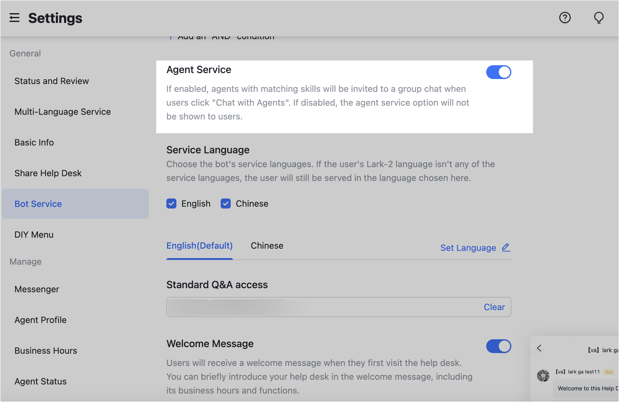Screen dimensions: 619x402
Task: Click the help question mark icon
Action: pyautogui.click(x=565, y=18)
